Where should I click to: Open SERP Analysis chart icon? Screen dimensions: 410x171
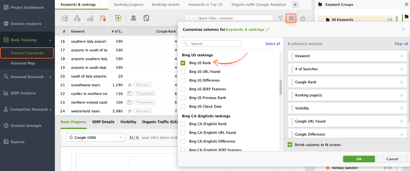[6, 93]
